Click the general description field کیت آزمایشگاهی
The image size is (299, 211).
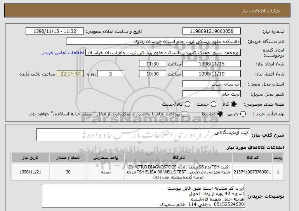(x=143, y=135)
